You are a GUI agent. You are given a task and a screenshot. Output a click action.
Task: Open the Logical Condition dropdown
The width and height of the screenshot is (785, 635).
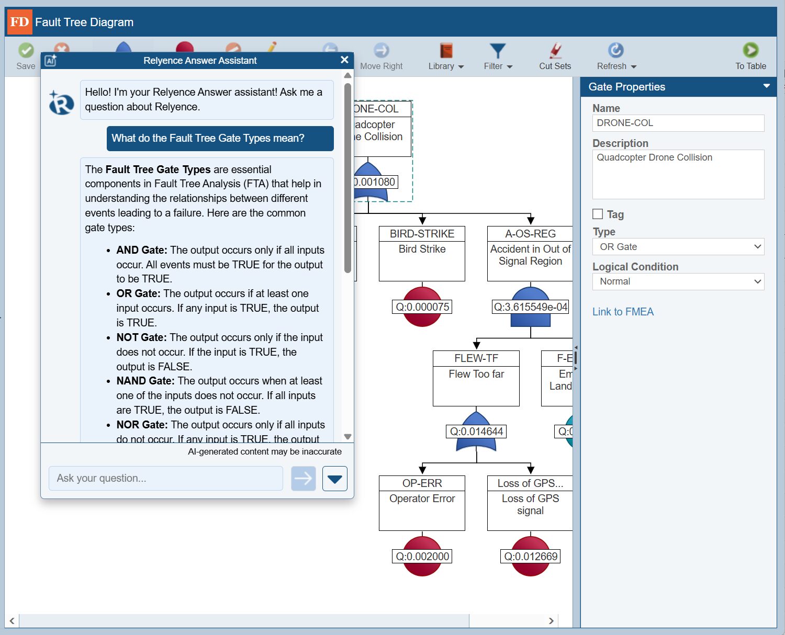[x=678, y=281]
